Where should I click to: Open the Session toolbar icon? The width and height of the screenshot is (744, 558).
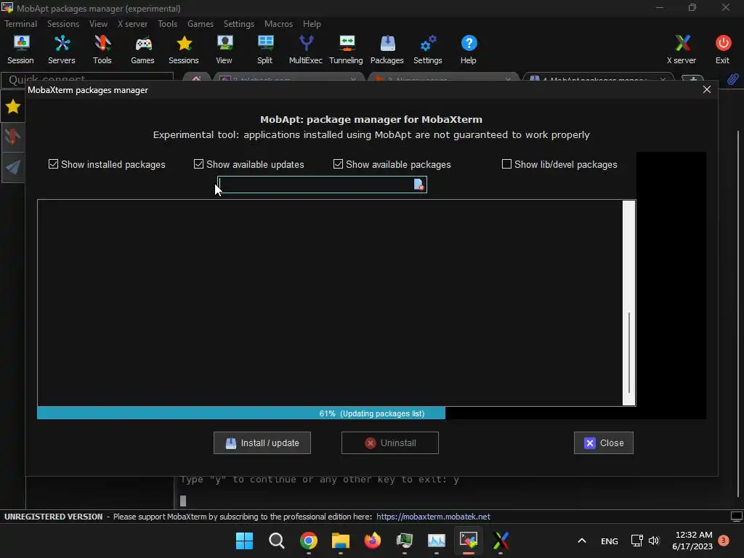[21, 49]
